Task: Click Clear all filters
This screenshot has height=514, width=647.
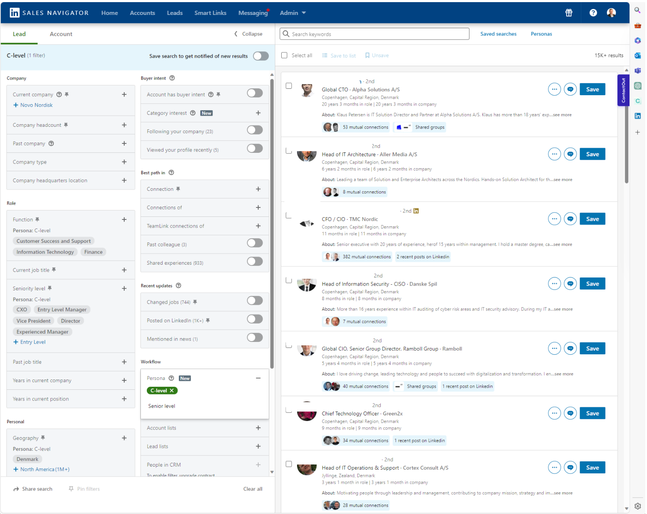Action: click(253, 489)
